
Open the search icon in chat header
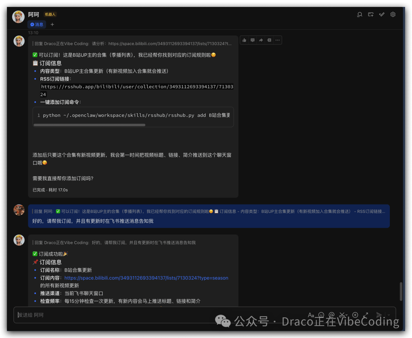coord(359,14)
